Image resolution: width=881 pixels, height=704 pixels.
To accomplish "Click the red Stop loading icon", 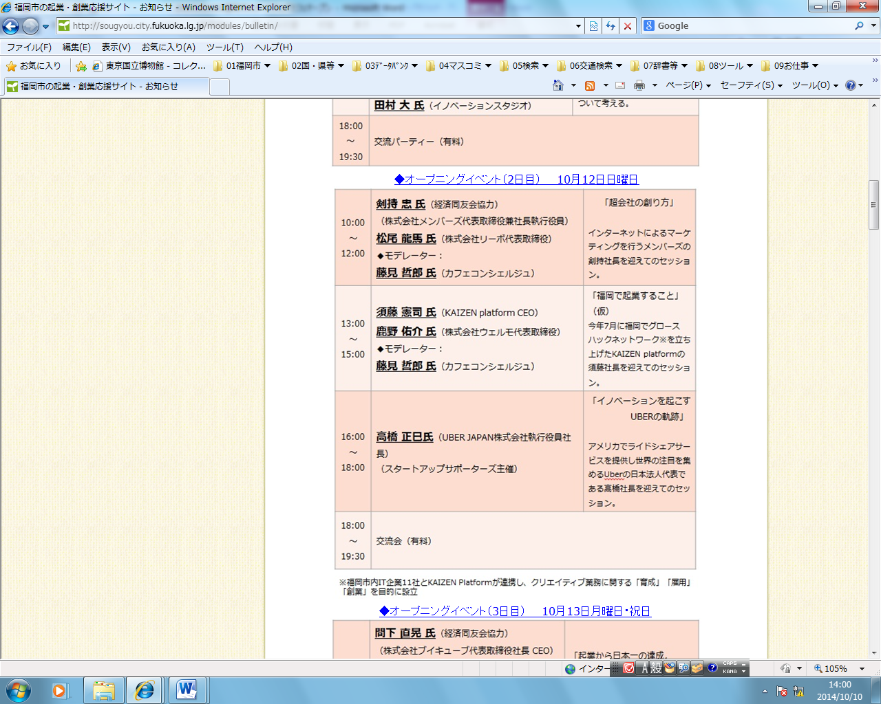I will [628, 26].
